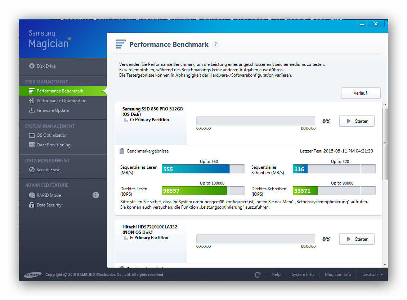
Task: Open the Disk Drive section
Action: [46, 66]
